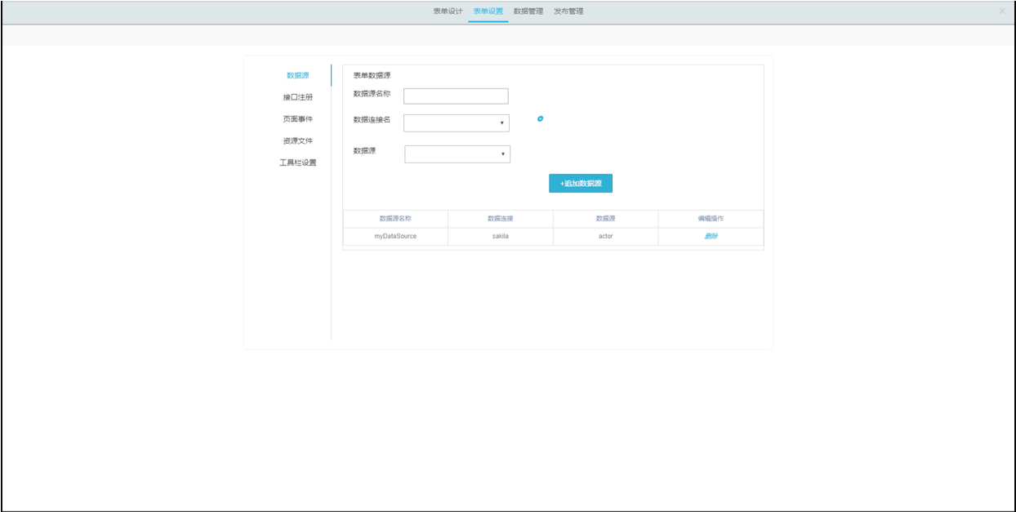Screen dimensions: 1016x512
Task: Open the 数据管理 tab
Action: [528, 11]
